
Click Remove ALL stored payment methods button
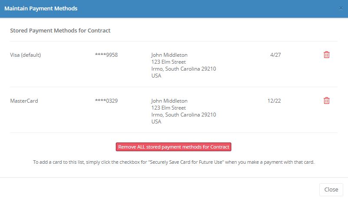click(174, 147)
